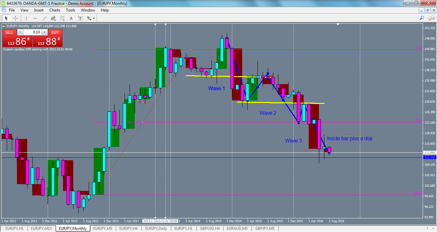This screenshot has height=232, width=437.
Task: Select the cursor tool in the toolbar
Action: click(x=6, y=18)
